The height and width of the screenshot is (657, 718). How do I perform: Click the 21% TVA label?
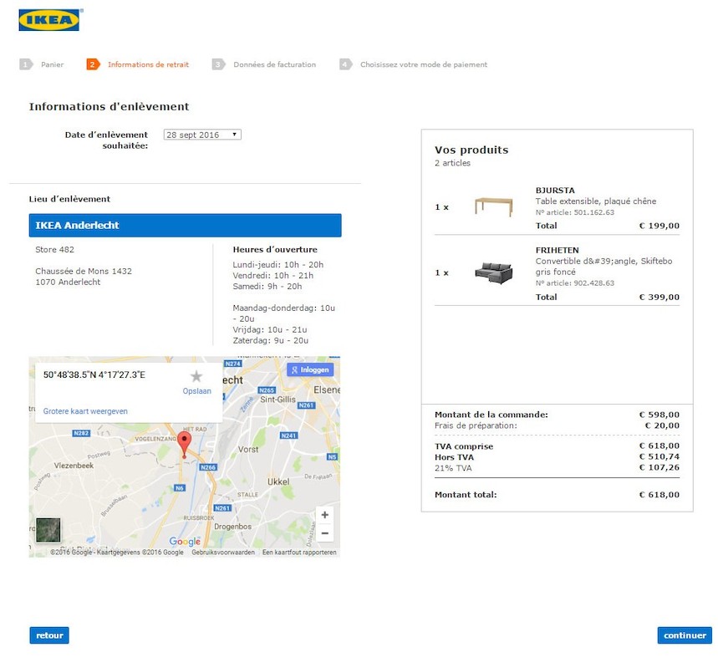tap(453, 468)
